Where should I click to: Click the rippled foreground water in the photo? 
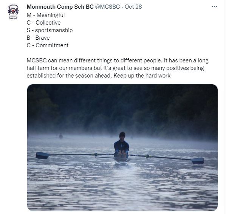click(122, 190)
